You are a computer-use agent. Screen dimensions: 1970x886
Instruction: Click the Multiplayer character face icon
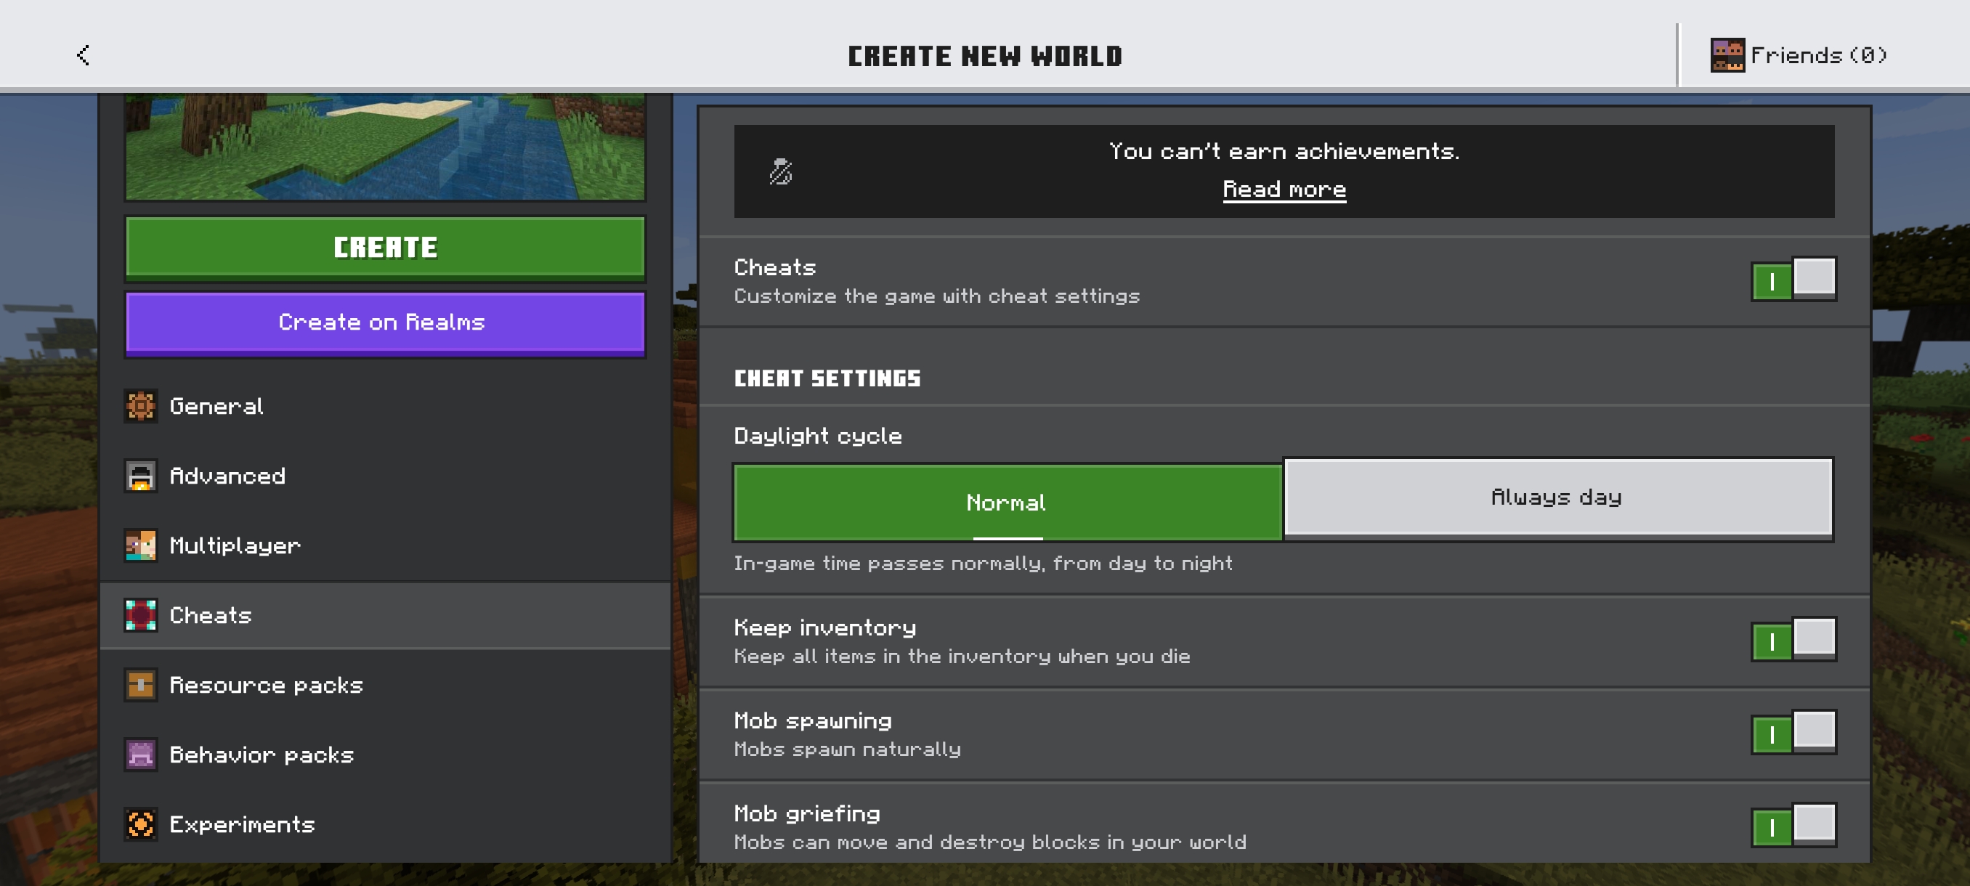[x=141, y=545]
